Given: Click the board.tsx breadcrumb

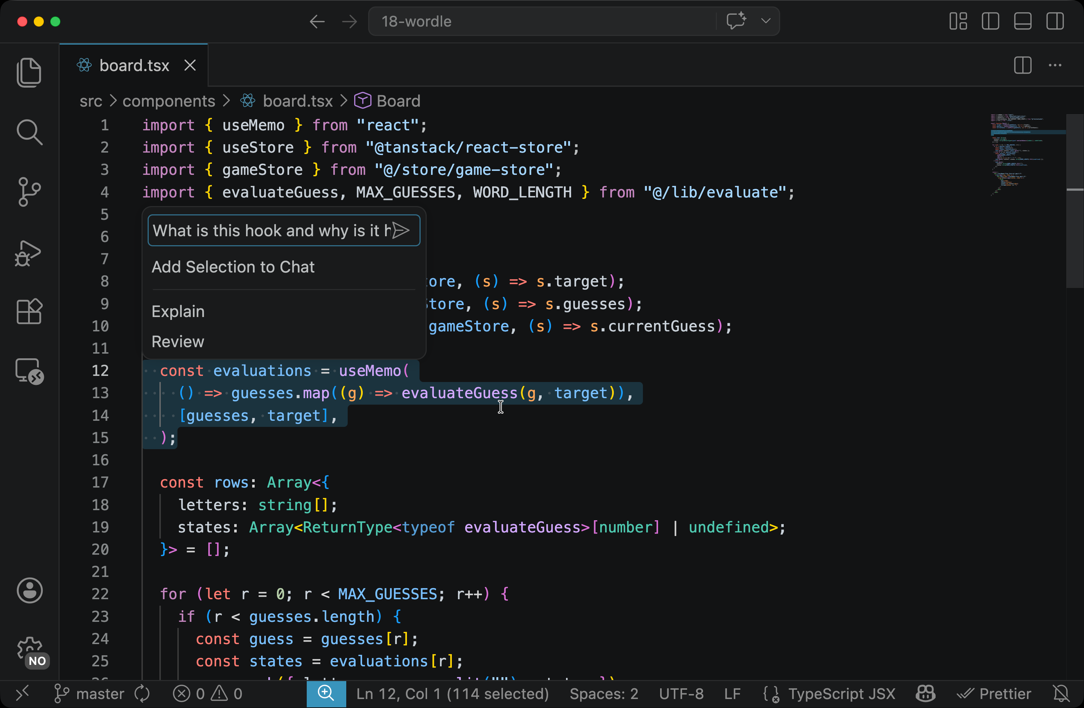Looking at the screenshot, I should [298, 101].
